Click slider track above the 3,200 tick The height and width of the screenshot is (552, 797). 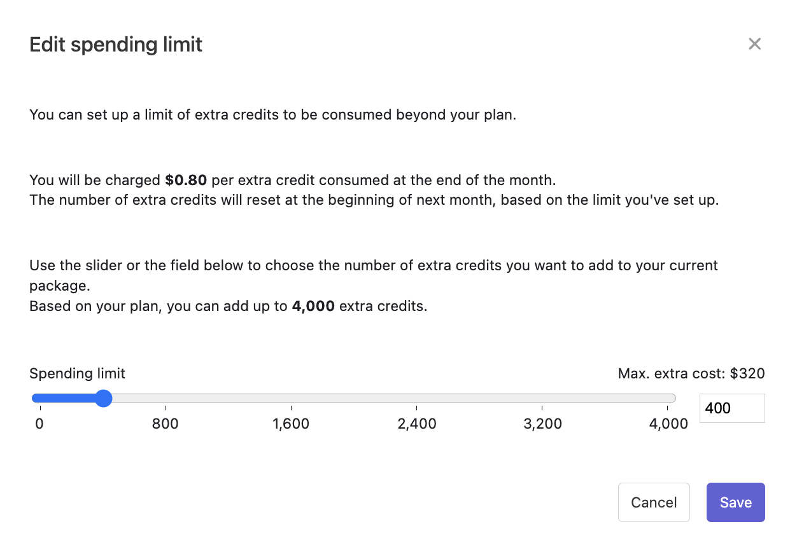pyautogui.click(x=542, y=399)
